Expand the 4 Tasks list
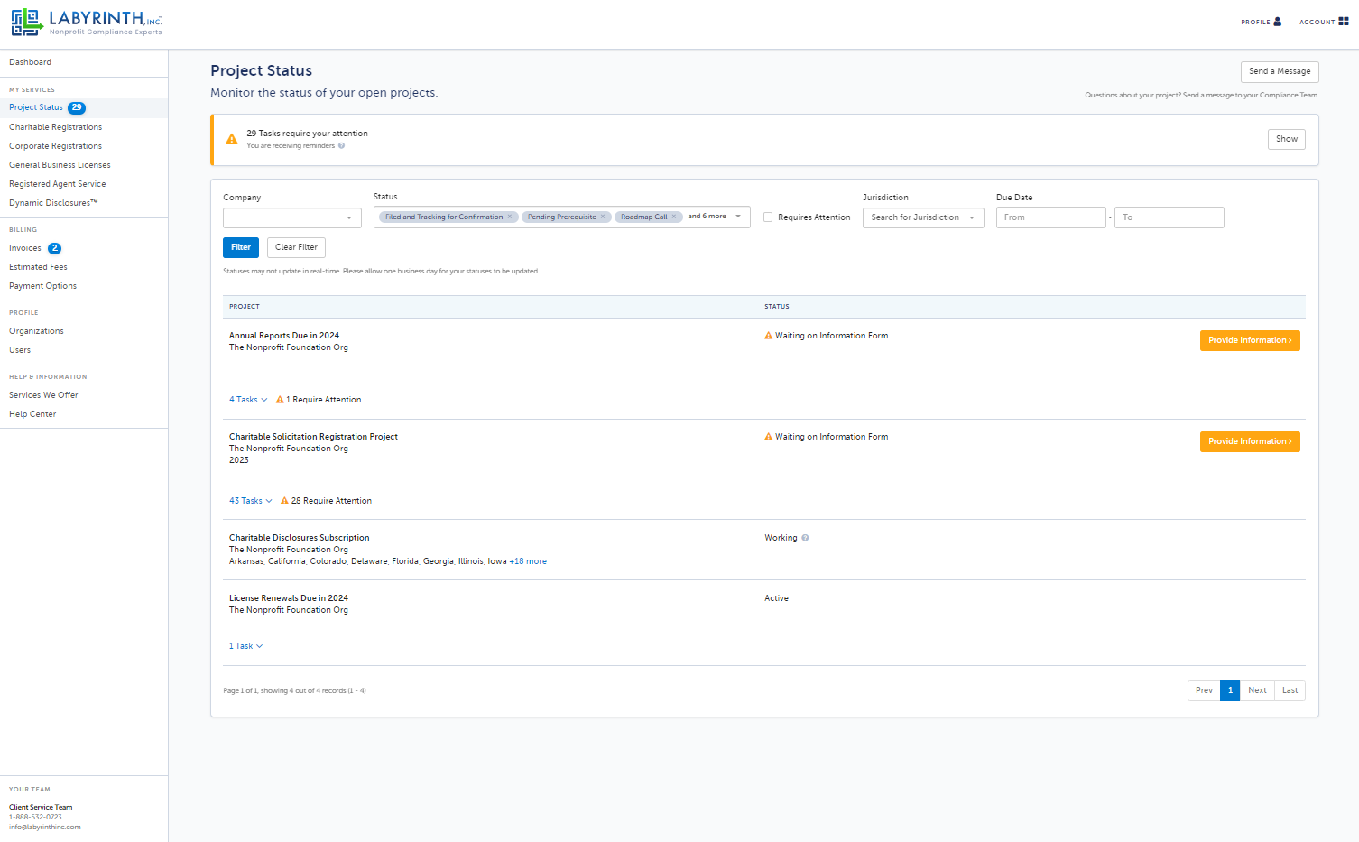1359x842 pixels. tap(248, 400)
